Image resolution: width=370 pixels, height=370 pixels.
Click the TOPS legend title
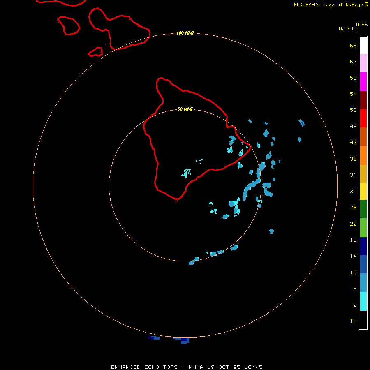click(x=361, y=24)
